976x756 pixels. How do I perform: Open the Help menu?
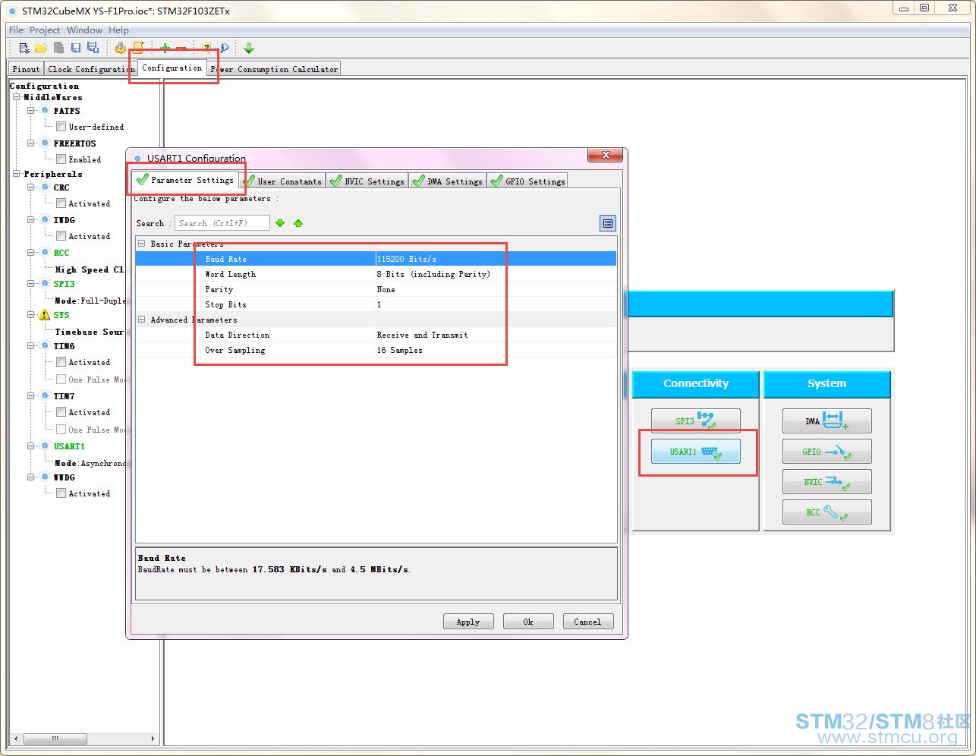point(118,30)
